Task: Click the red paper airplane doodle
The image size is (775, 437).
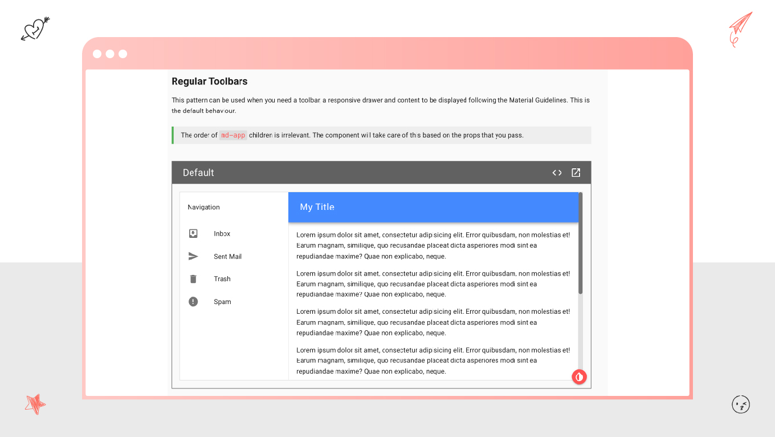Action: point(740,29)
